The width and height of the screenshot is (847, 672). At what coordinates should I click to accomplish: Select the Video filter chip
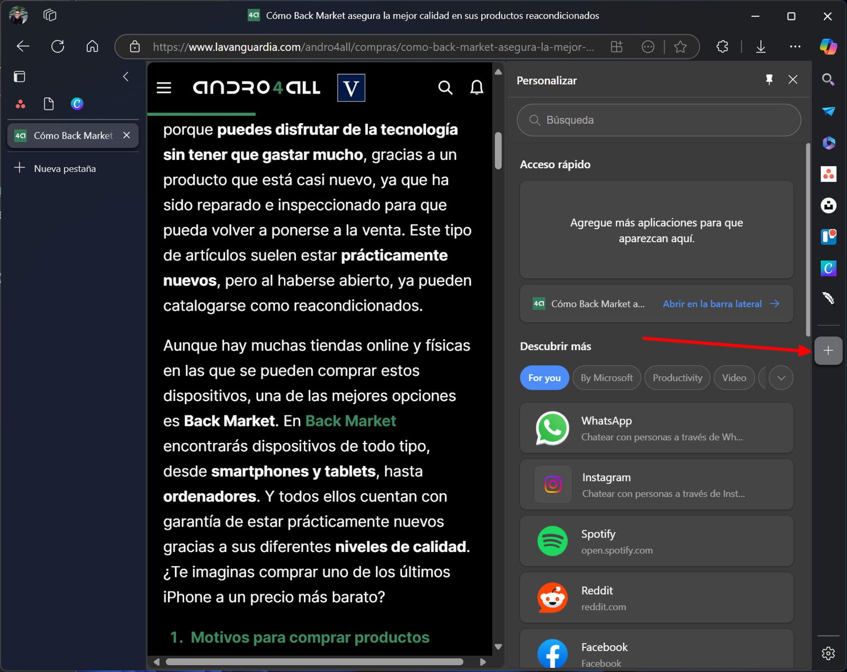click(x=734, y=378)
